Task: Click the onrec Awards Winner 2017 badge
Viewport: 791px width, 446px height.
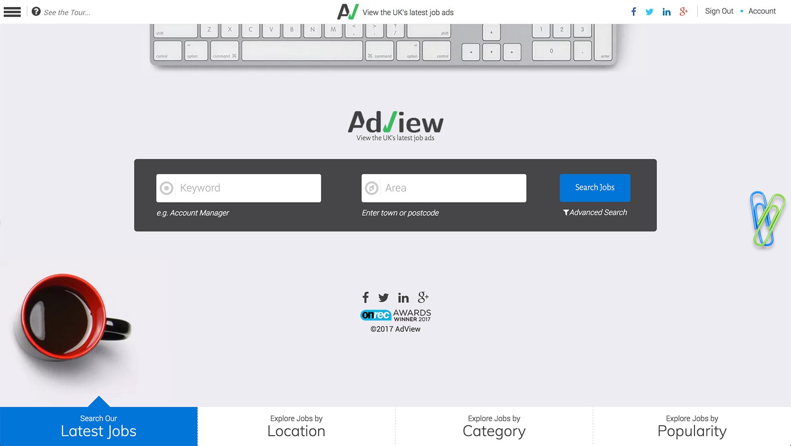Action: [395, 315]
